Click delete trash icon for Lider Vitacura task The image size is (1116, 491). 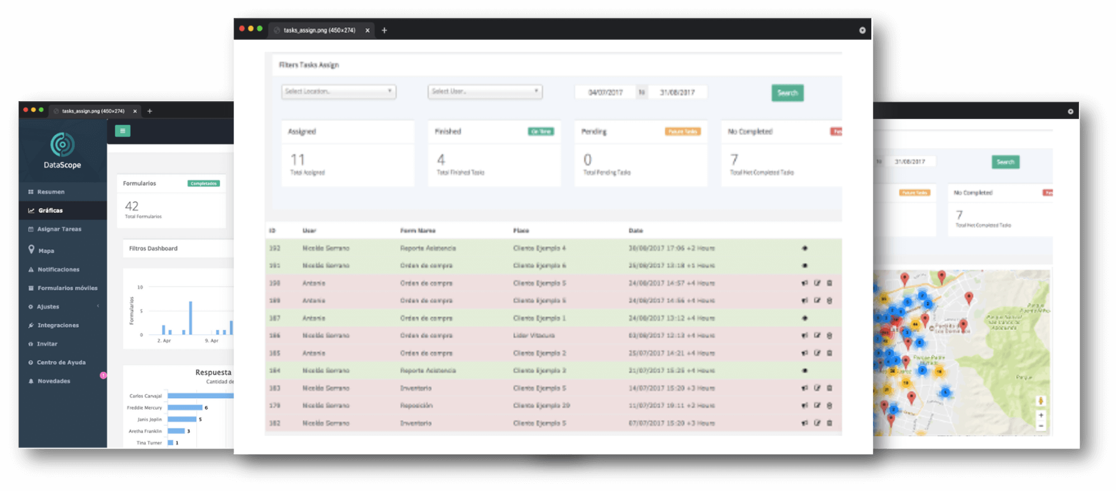(829, 336)
